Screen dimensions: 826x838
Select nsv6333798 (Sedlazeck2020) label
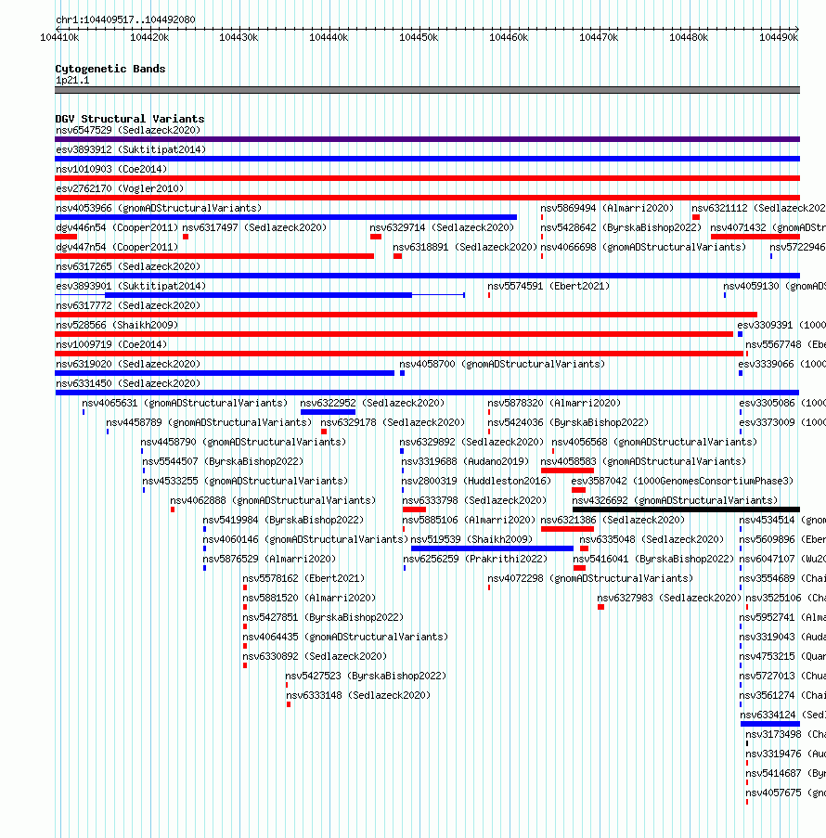click(x=475, y=501)
